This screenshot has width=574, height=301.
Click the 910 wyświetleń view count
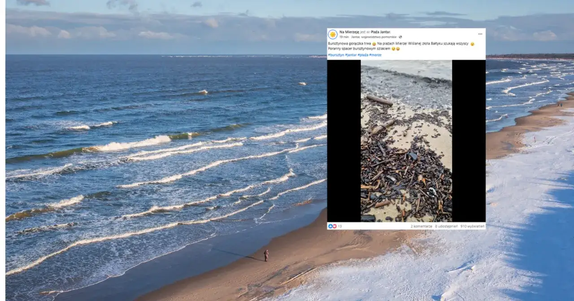pos(473,226)
